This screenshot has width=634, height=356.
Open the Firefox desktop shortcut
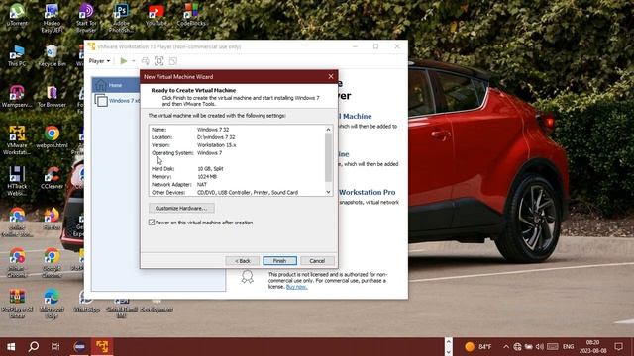point(52,219)
